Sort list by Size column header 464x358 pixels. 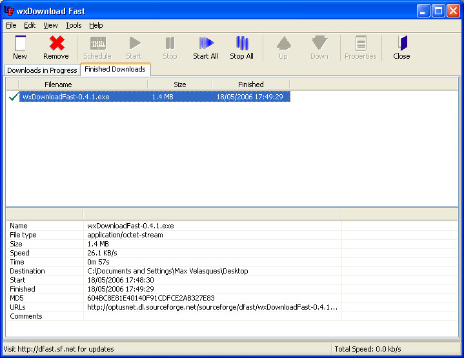click(x=180, y=85)
